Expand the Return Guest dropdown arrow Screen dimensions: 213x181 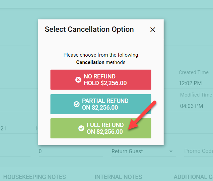[x=171, y=152]
